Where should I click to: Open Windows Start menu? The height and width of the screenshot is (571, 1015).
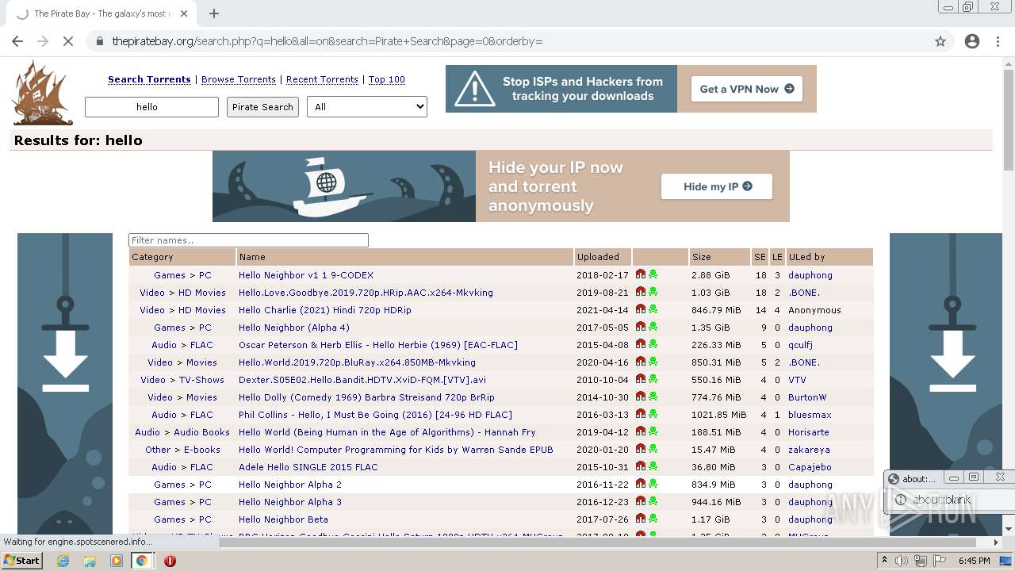(x=22, y=561)
